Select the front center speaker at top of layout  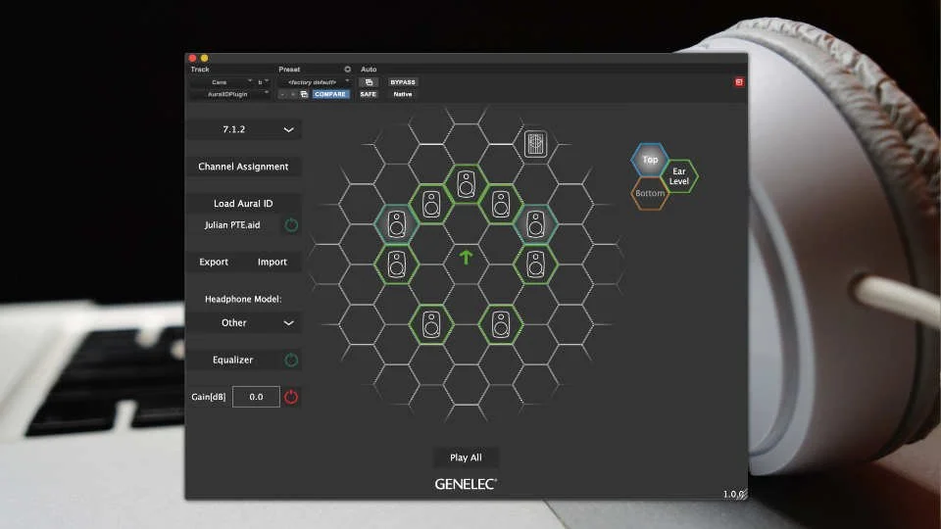pos(467,184)
